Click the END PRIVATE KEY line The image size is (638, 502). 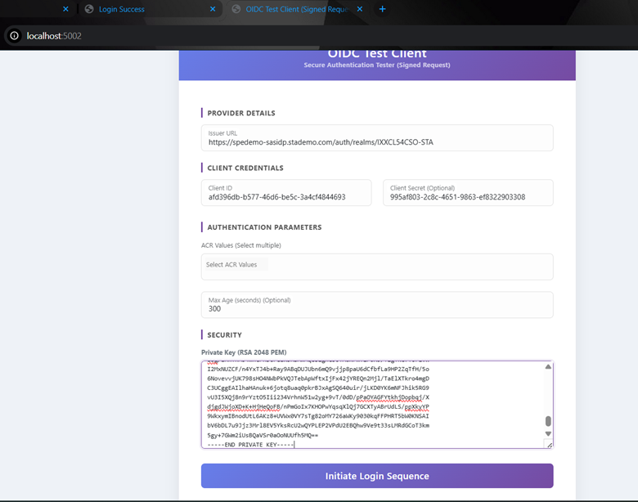point(250,445)
